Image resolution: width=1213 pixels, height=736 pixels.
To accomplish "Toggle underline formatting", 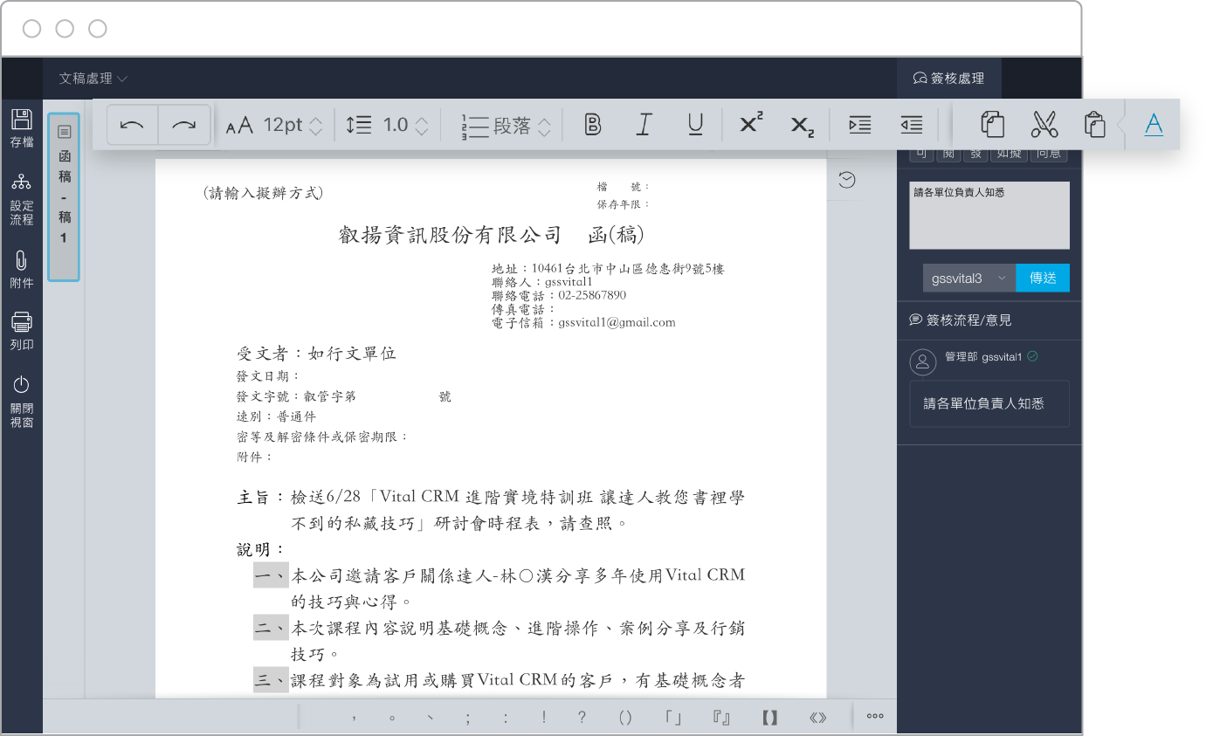I will coord(695,125).
